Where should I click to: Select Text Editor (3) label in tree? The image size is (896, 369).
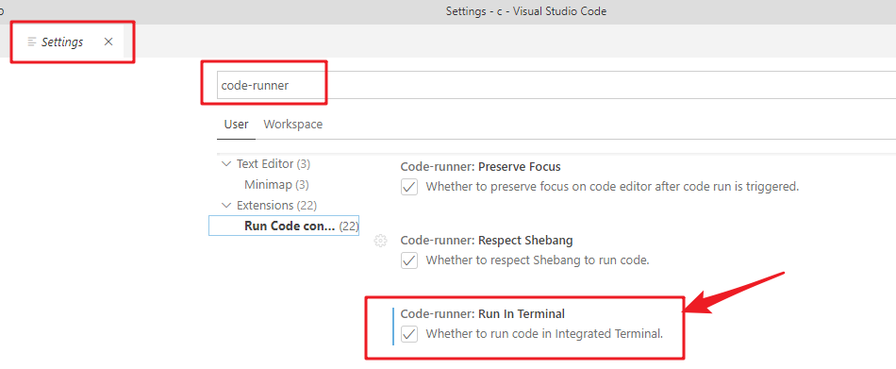pyautogui.click(x=274, y=164)
